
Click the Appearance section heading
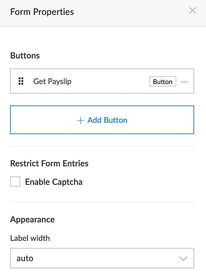click(x=32, y=220)
